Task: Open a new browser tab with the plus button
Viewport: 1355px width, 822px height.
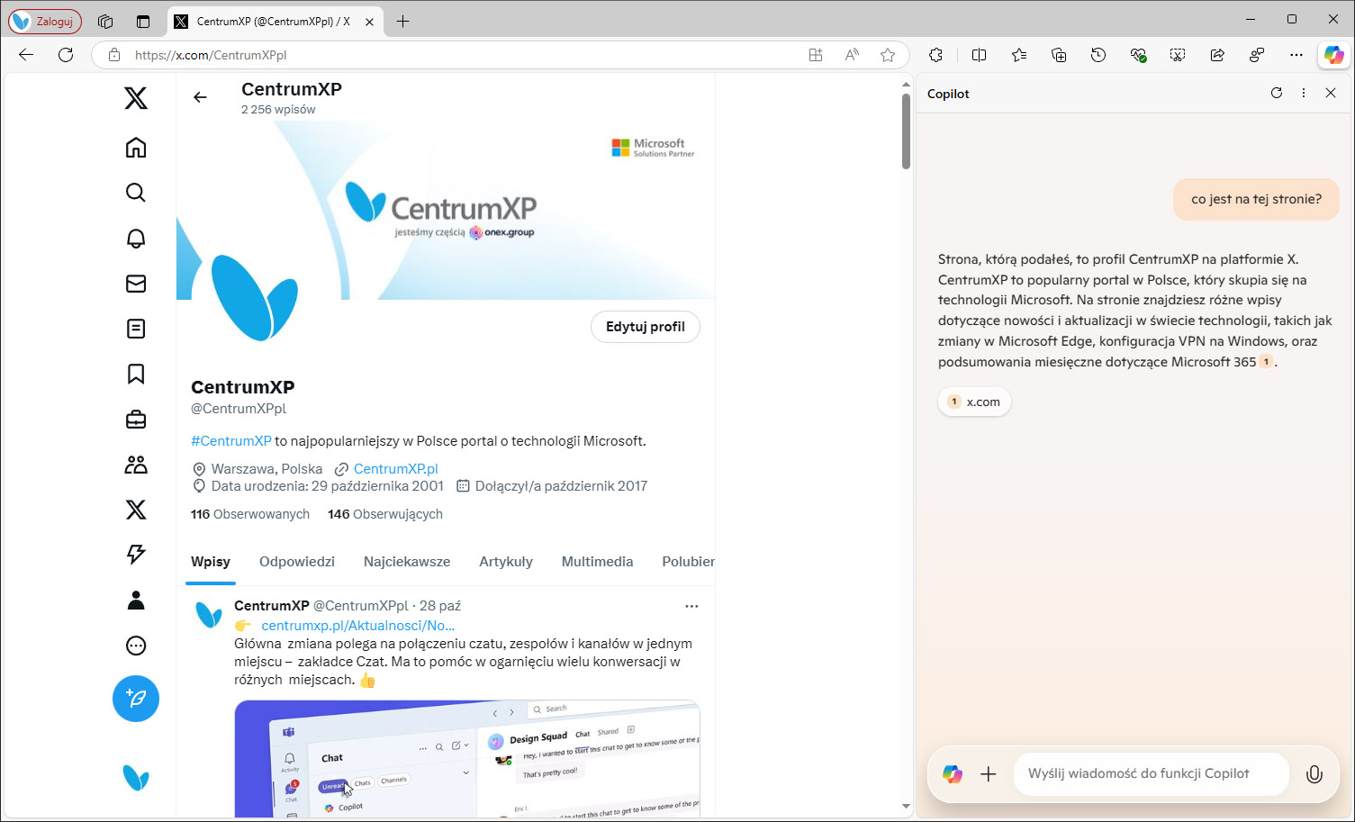Action: click(402, 22)
